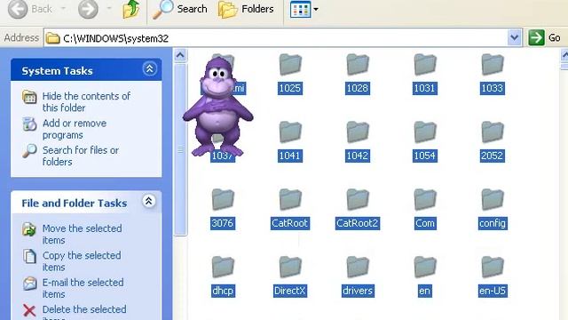Select the CatRoot folder
Screen dimensions: 568x320
coord(290,209)
